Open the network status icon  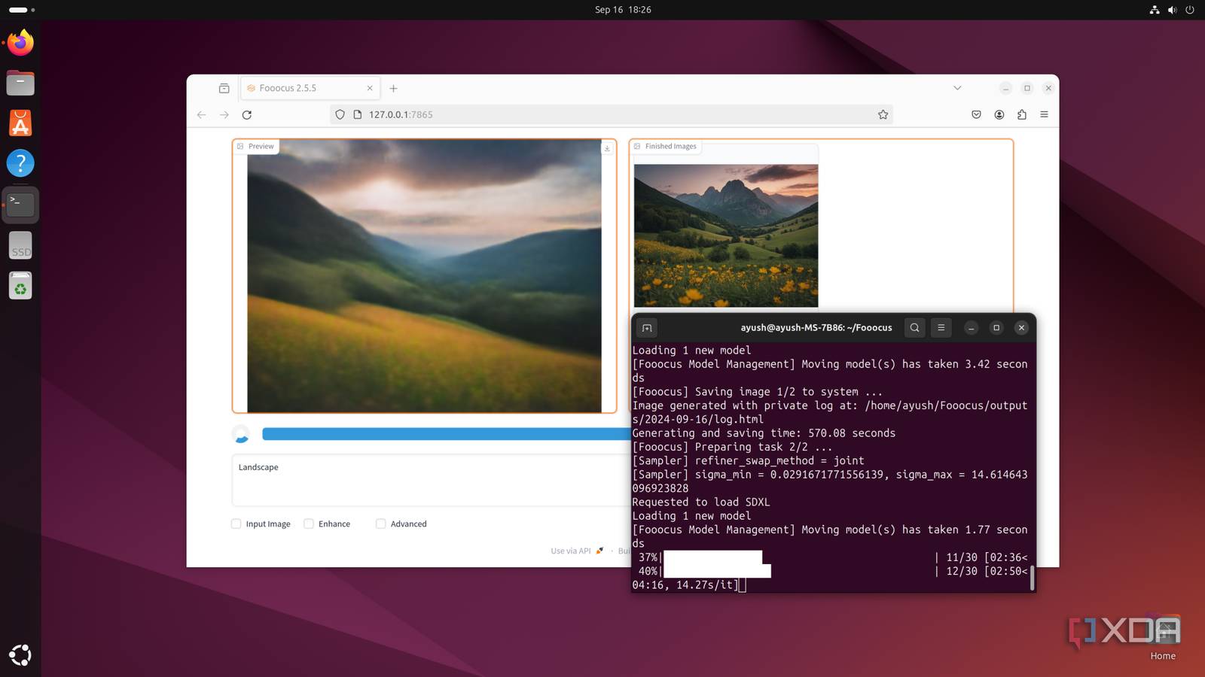pyautogui.click(x=1155, y=10)
